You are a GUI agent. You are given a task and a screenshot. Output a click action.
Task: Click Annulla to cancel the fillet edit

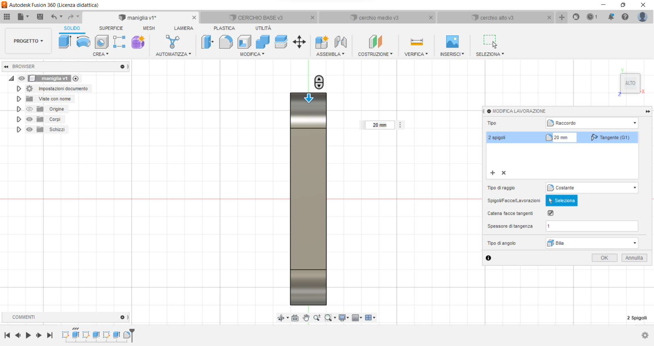[634, 258]
